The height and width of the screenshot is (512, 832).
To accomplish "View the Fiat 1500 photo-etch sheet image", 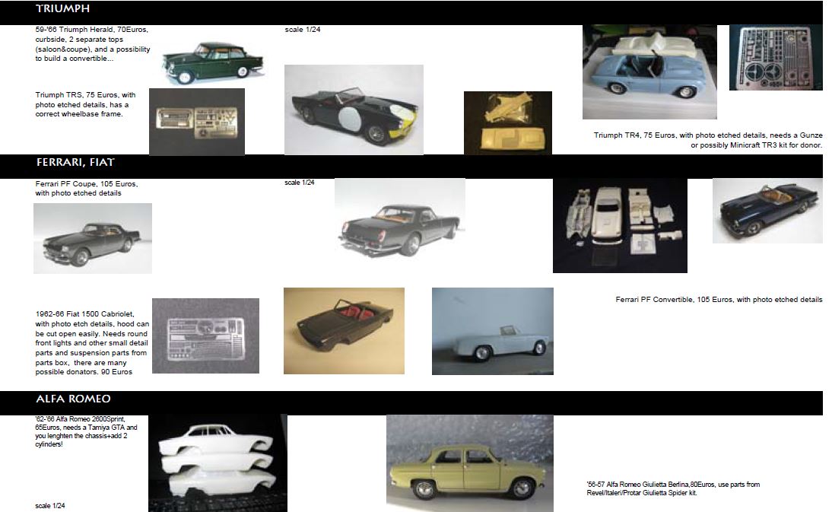I will (x=206, y=336).
